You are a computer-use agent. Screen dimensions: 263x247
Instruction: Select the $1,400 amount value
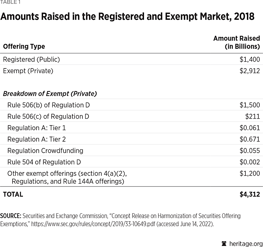click(x=250, y=60)
